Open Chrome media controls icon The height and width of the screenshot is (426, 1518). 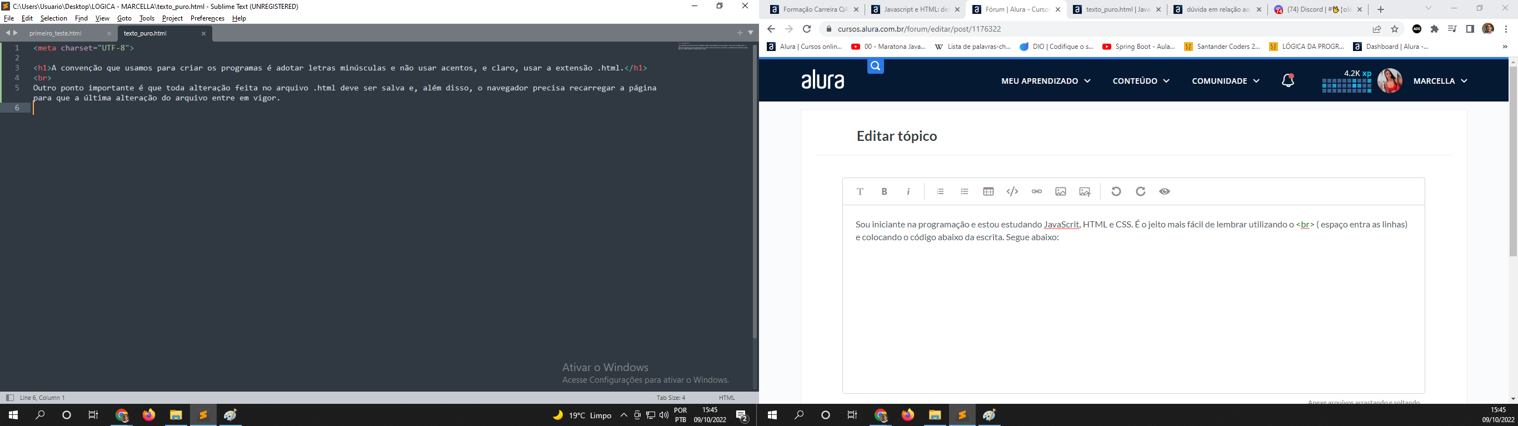point(1452,29)
